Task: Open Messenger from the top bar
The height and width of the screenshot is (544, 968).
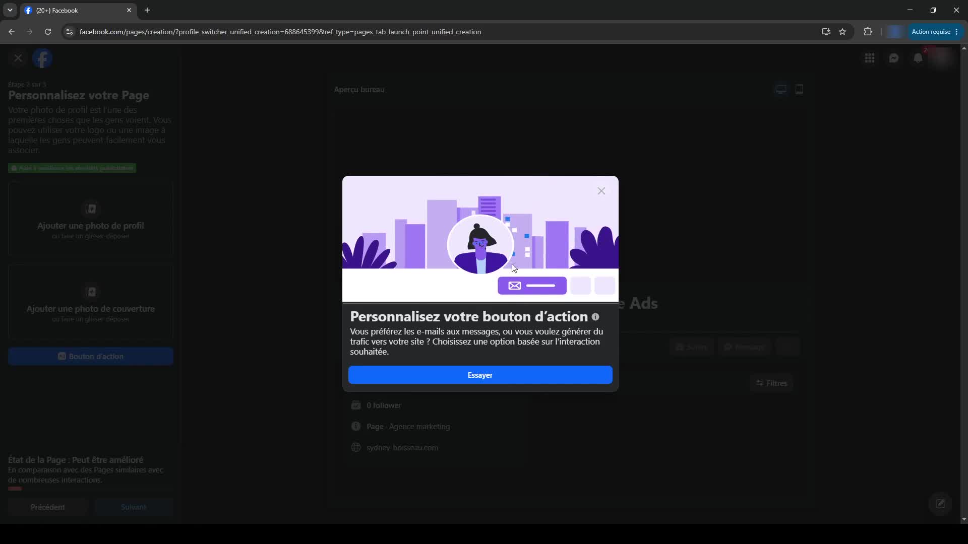Action: tap(893, 58)
